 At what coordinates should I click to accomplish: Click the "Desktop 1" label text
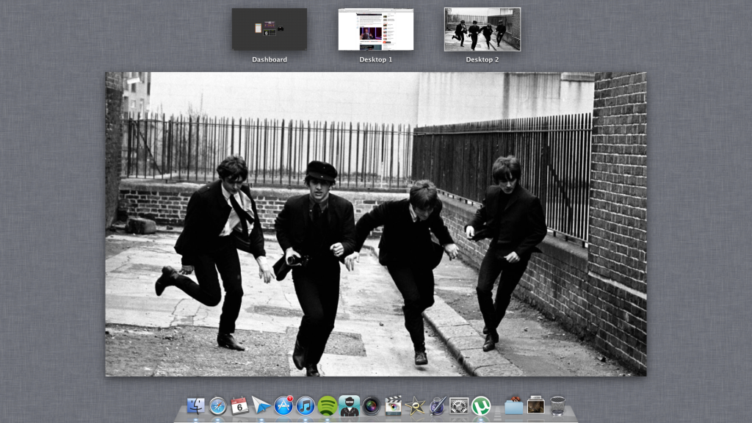[376, 59]
